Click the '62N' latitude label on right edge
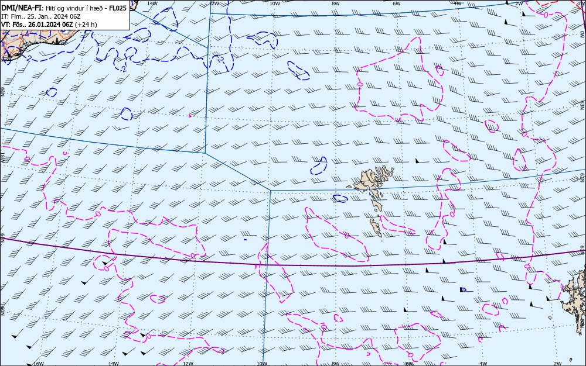Viewport: 586px width, 366px height. 582,177
